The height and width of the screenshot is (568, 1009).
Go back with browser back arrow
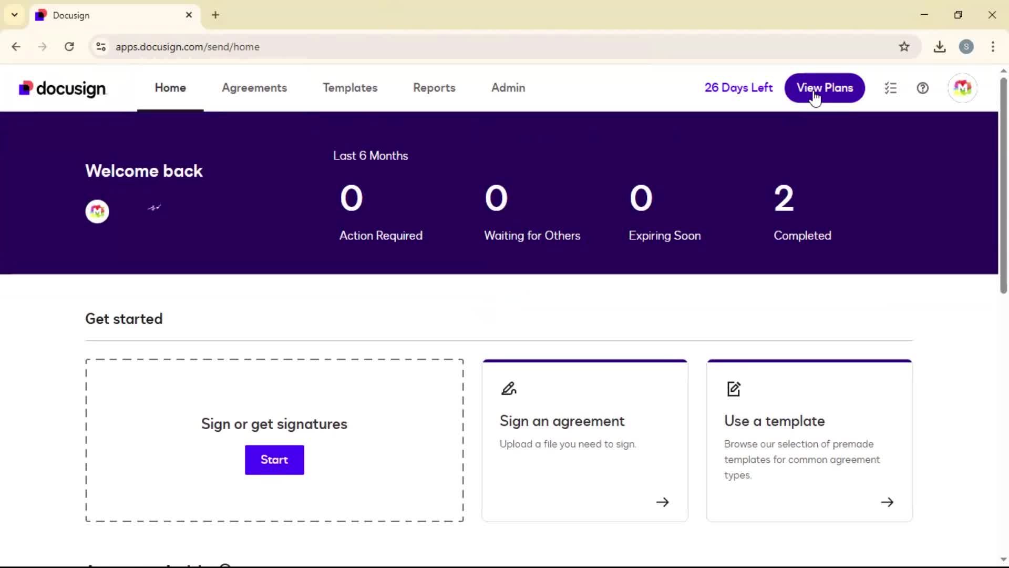point(16,47)
